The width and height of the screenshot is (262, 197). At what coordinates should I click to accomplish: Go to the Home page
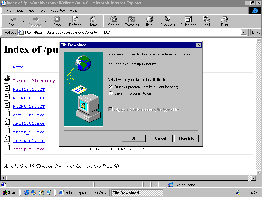click(x=93, y=21)
